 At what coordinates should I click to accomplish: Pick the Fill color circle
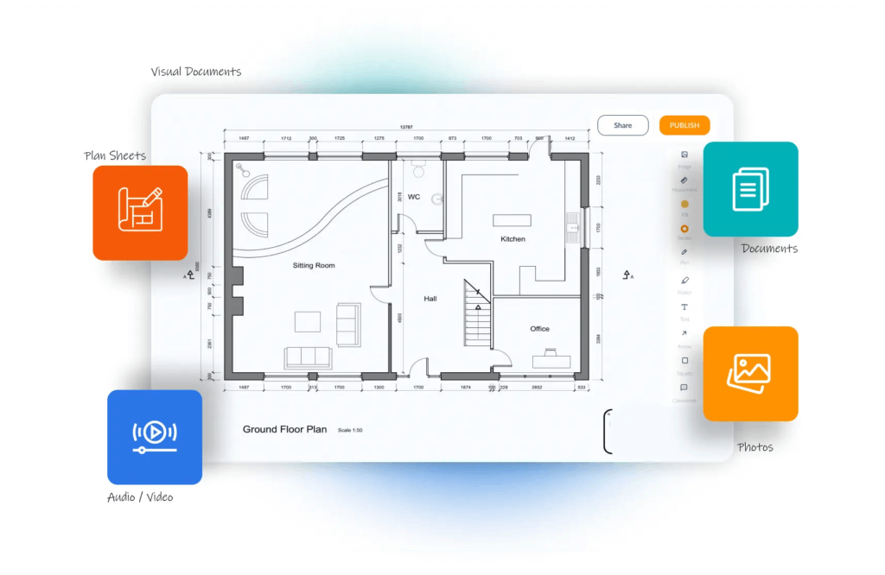pyautogui.click(x=684, y=204)
